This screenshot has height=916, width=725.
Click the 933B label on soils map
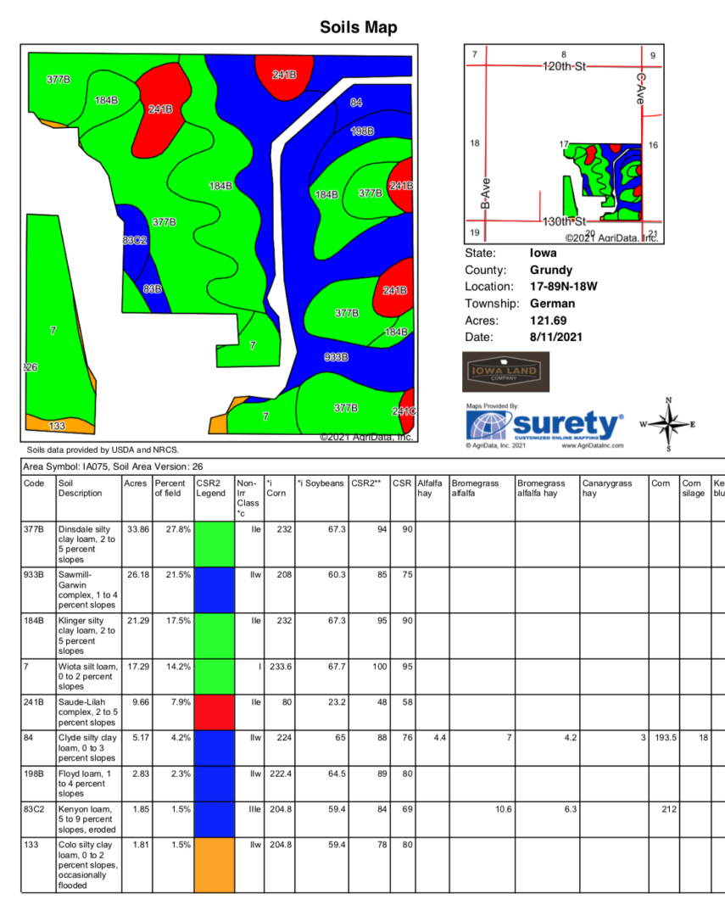tap(337, 357)
